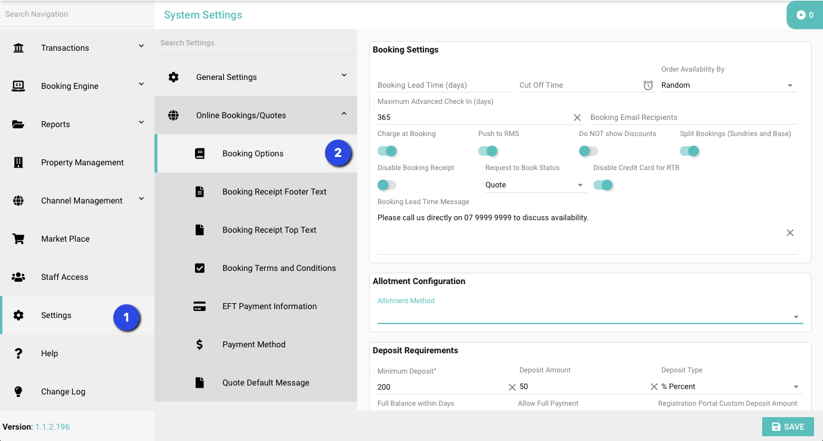Clear the Booking Lead Time Message text
The height and width of the screenshot is (441, 823).
point(790,233)
